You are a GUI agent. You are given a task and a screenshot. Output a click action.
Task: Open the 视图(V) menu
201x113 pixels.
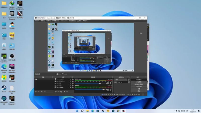(x=48, y=21)
